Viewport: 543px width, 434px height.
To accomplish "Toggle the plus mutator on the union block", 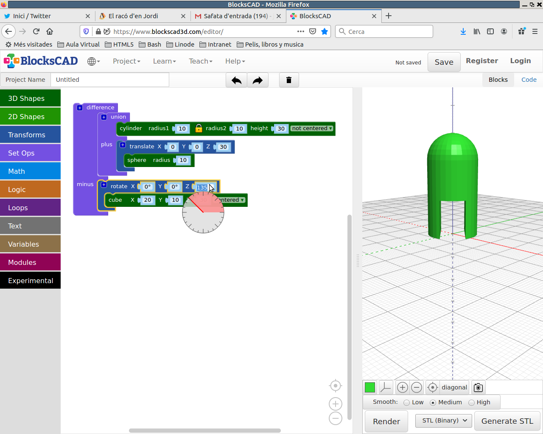I will click(104, 117).
